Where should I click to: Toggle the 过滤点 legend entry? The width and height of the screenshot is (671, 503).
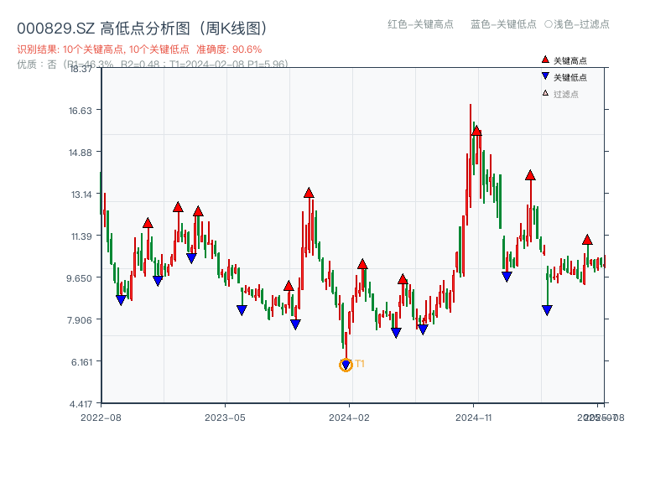[x=560, y=94]
